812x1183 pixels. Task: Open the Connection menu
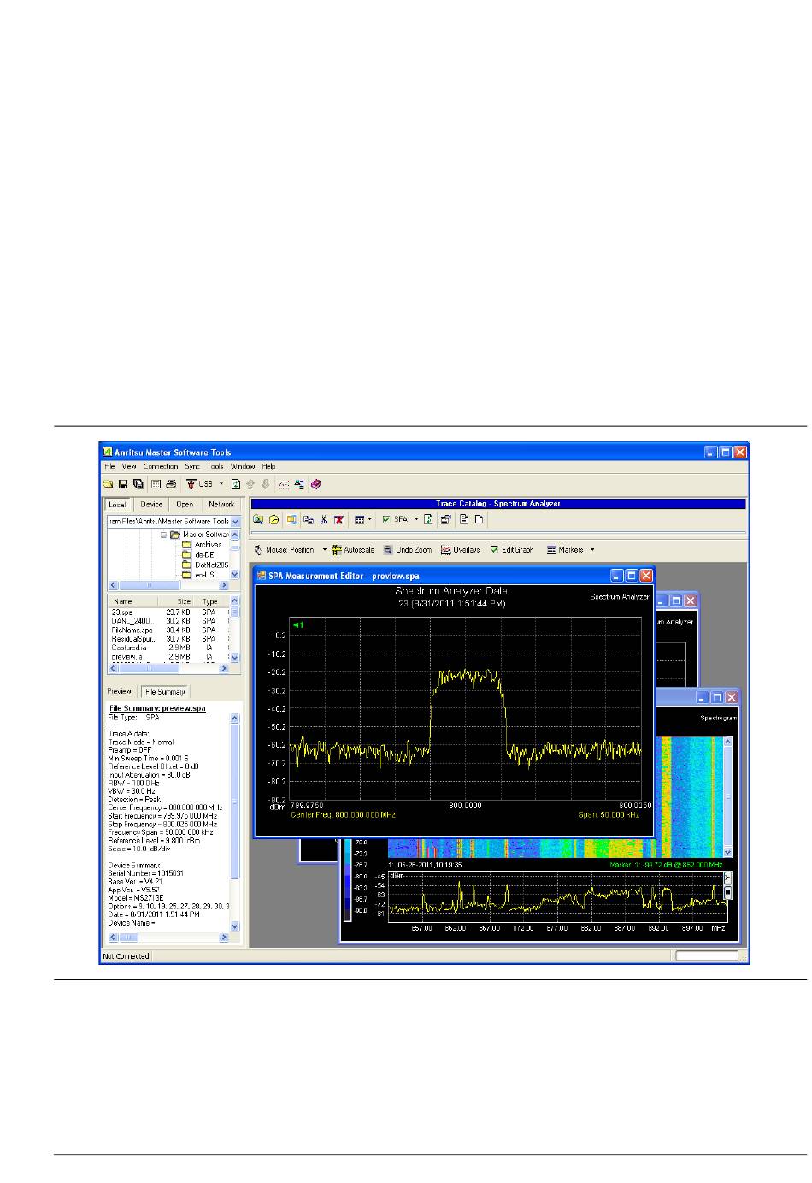point(161,467)
